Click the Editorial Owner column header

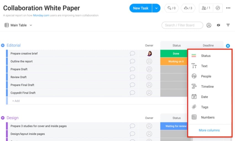pos(149,46)
